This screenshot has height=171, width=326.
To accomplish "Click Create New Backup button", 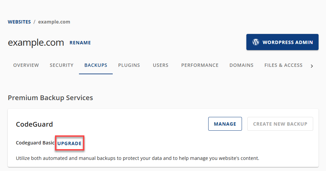I will tap(280, 124).
